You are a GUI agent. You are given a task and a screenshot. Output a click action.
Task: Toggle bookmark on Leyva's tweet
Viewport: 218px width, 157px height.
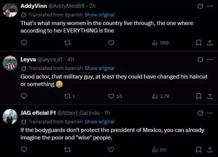coord(199,96)
